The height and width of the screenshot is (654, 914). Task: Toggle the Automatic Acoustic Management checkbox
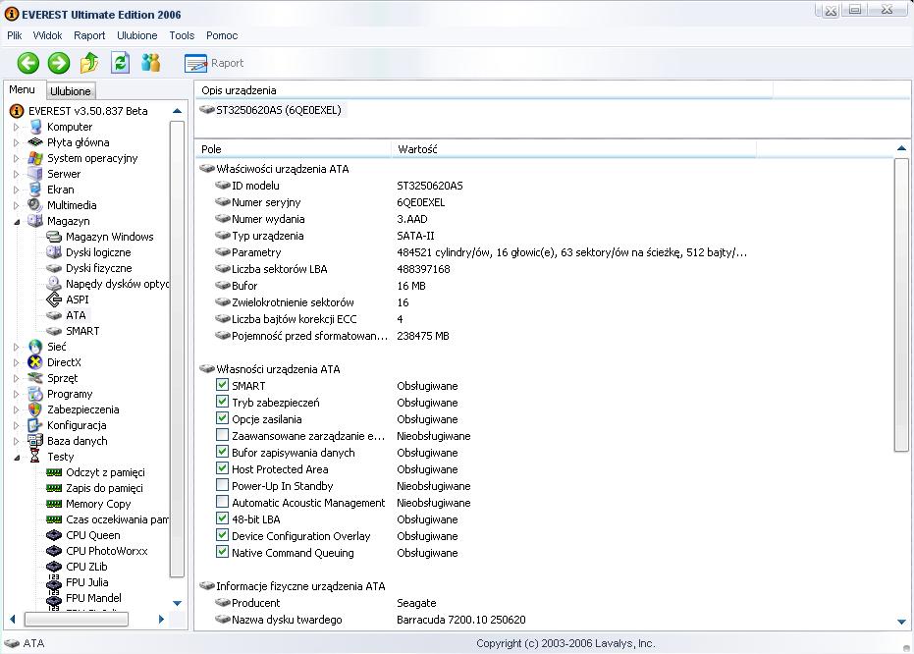click(x=222, y=502)
